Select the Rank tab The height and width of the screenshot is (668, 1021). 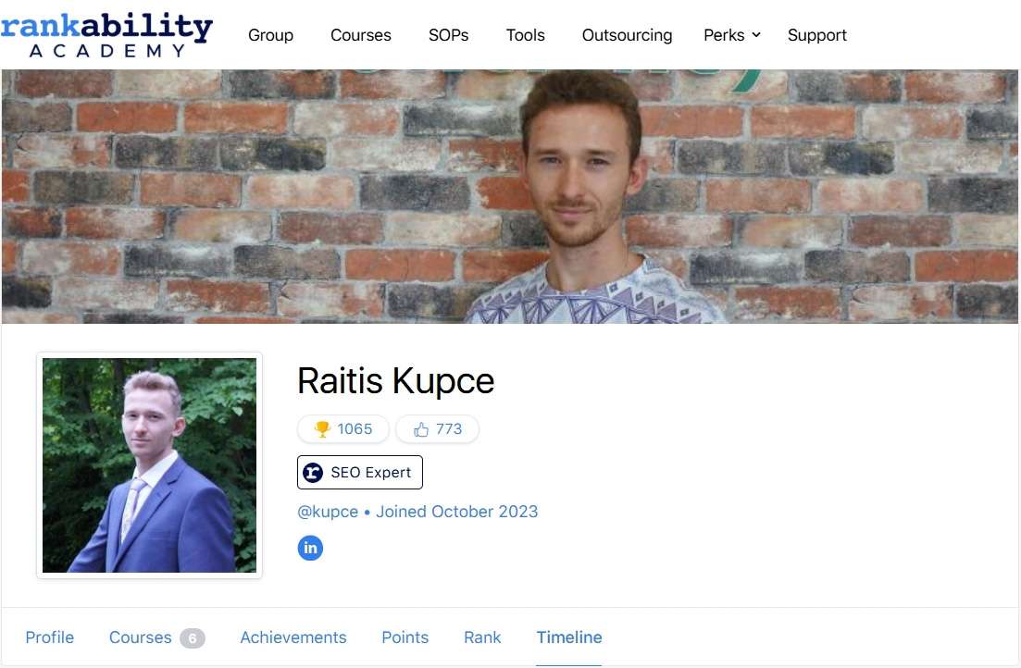tap(482, 637)
